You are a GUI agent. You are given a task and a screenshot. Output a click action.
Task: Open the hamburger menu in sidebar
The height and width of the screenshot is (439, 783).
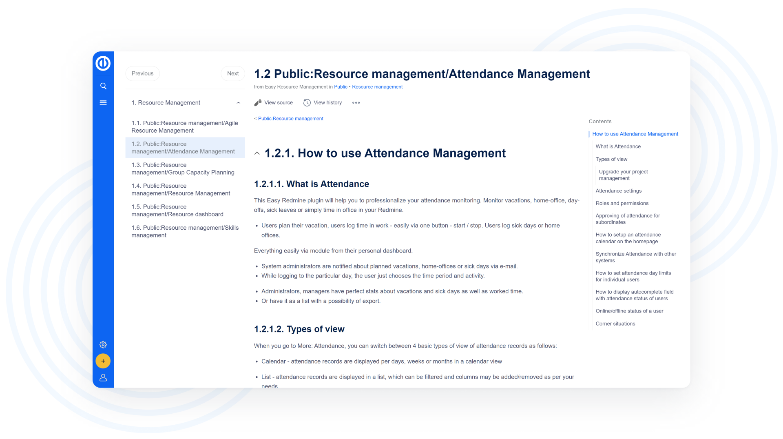tap(103, 103)
